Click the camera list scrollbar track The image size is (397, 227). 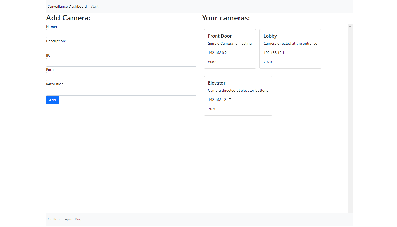coord(350,118)
